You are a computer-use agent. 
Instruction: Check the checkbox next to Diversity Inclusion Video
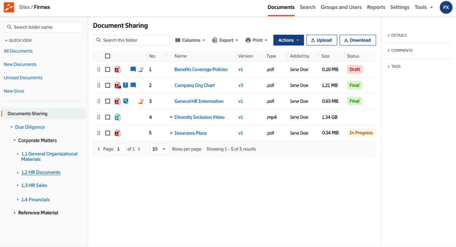tap(108, 117)
